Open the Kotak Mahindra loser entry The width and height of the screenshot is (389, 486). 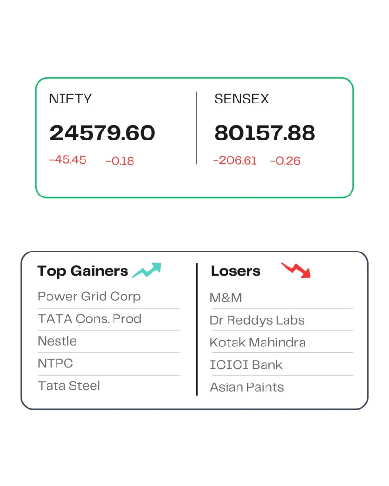(x=258, y=343)
